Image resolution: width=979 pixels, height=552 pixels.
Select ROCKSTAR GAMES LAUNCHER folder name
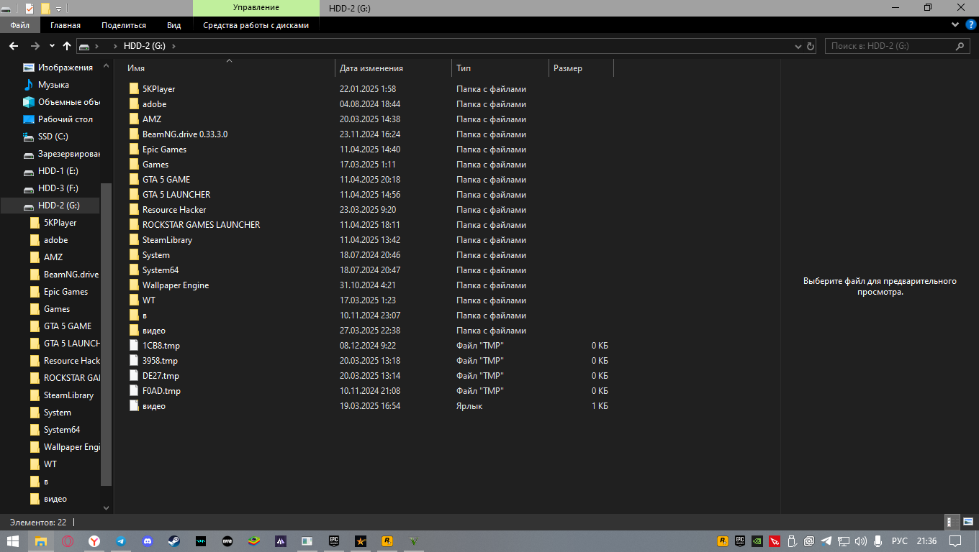pyautogui.click(x=201, y=225)
